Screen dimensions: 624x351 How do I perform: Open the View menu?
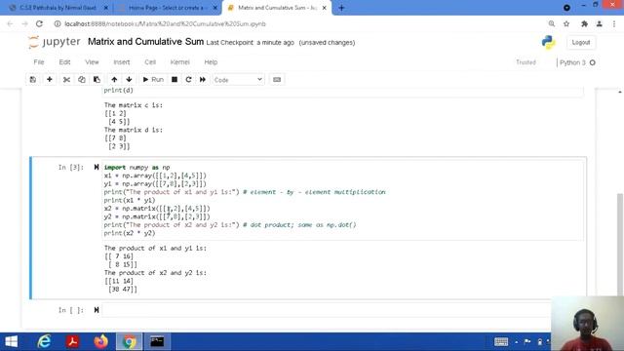[x=92, y=62]
